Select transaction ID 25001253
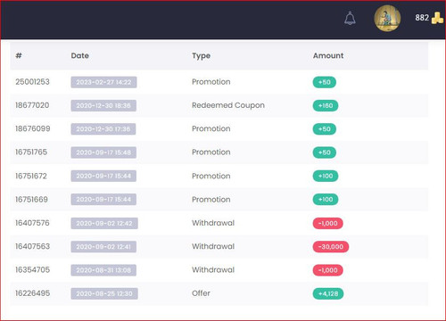The image size is (446, 321). click(32, 82)
